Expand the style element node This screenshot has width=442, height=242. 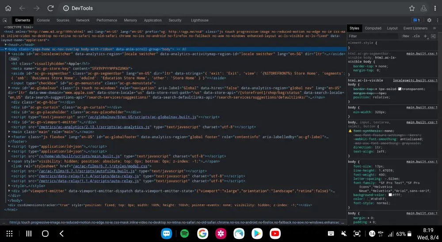[x=9, y=185]
